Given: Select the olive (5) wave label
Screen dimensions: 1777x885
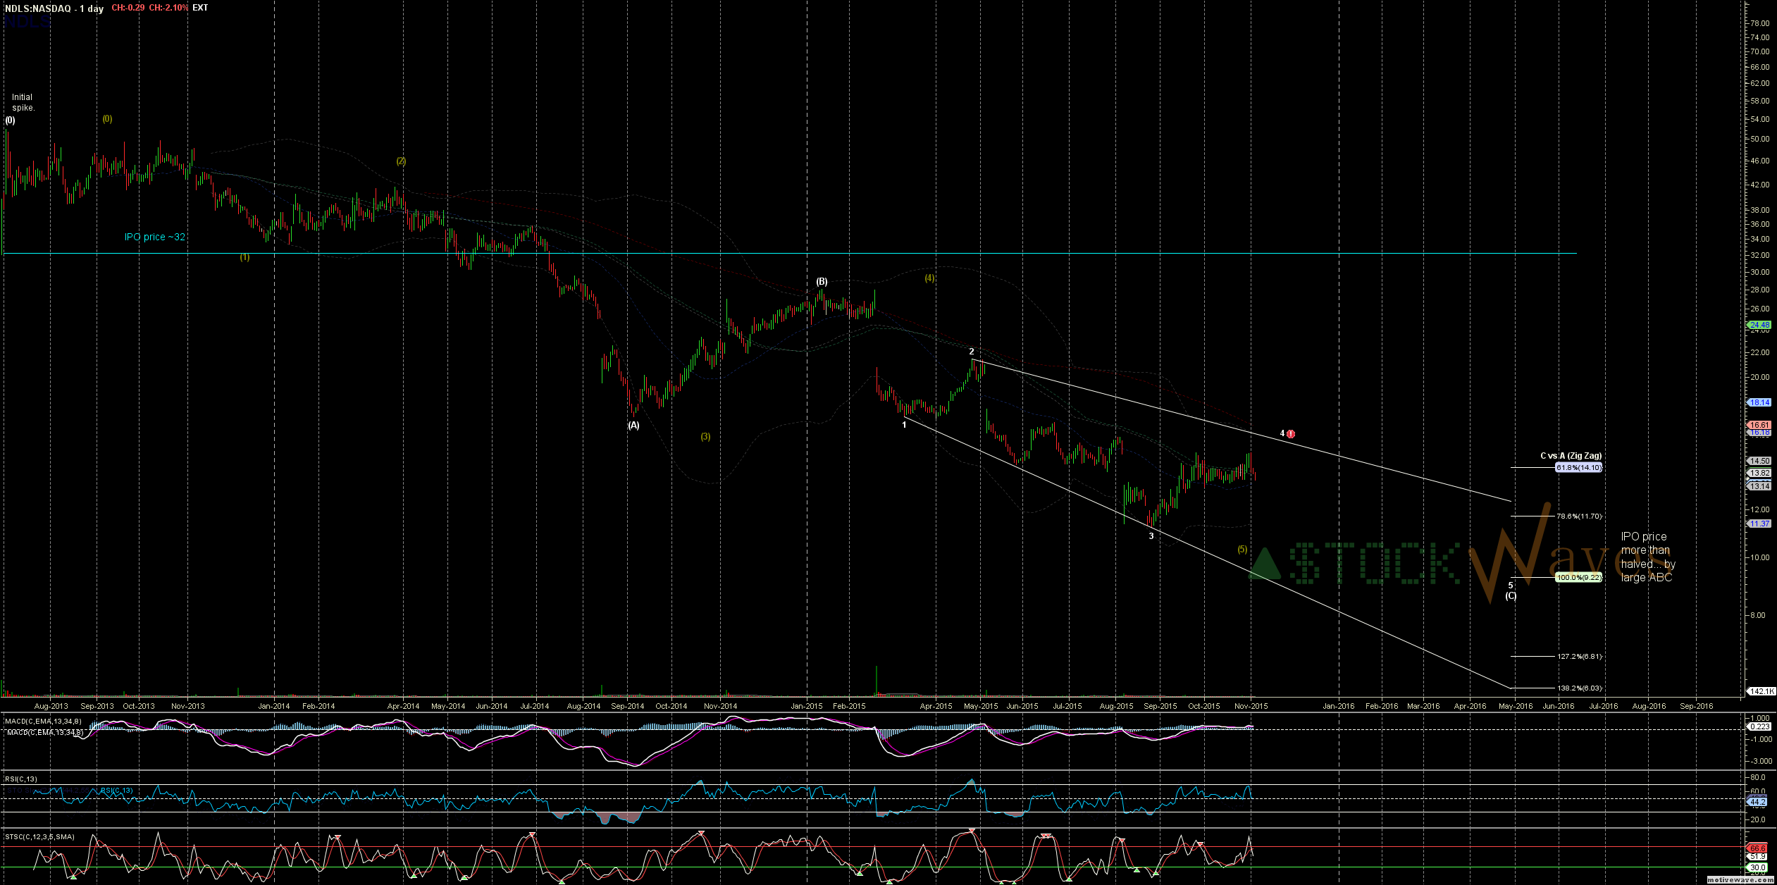Looking at the screenshot, I should click(1242, 550).
